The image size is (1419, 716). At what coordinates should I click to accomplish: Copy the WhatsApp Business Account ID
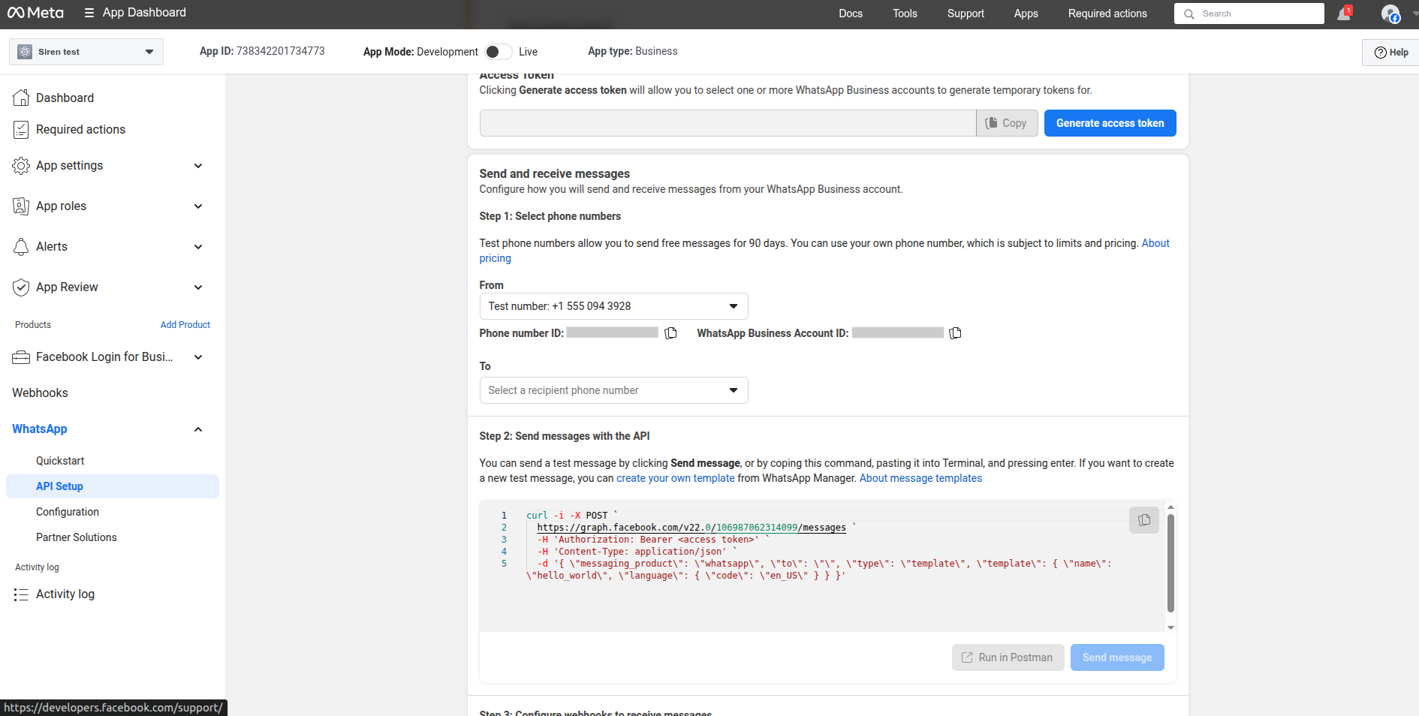click(955, 333)
